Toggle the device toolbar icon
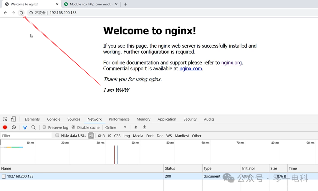The height and width of the screenshot is (191, 318). click(13, 119)
